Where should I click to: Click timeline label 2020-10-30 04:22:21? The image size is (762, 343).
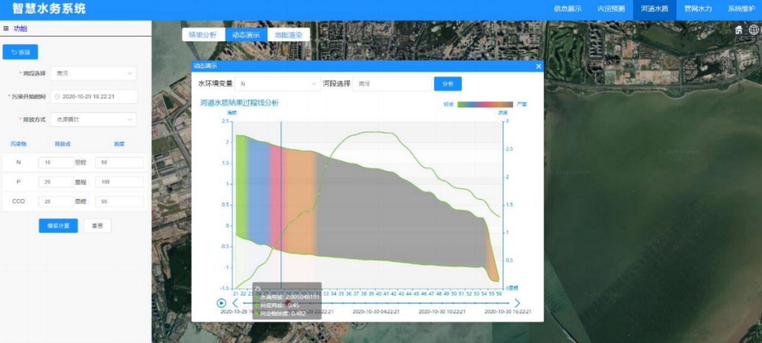click(x=376, y=311)
